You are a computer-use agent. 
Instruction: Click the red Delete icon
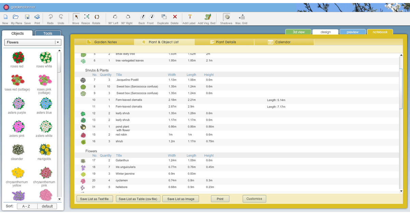[175, 17]
